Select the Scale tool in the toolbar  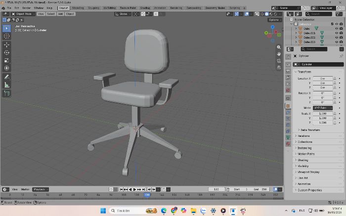point(6,60)
